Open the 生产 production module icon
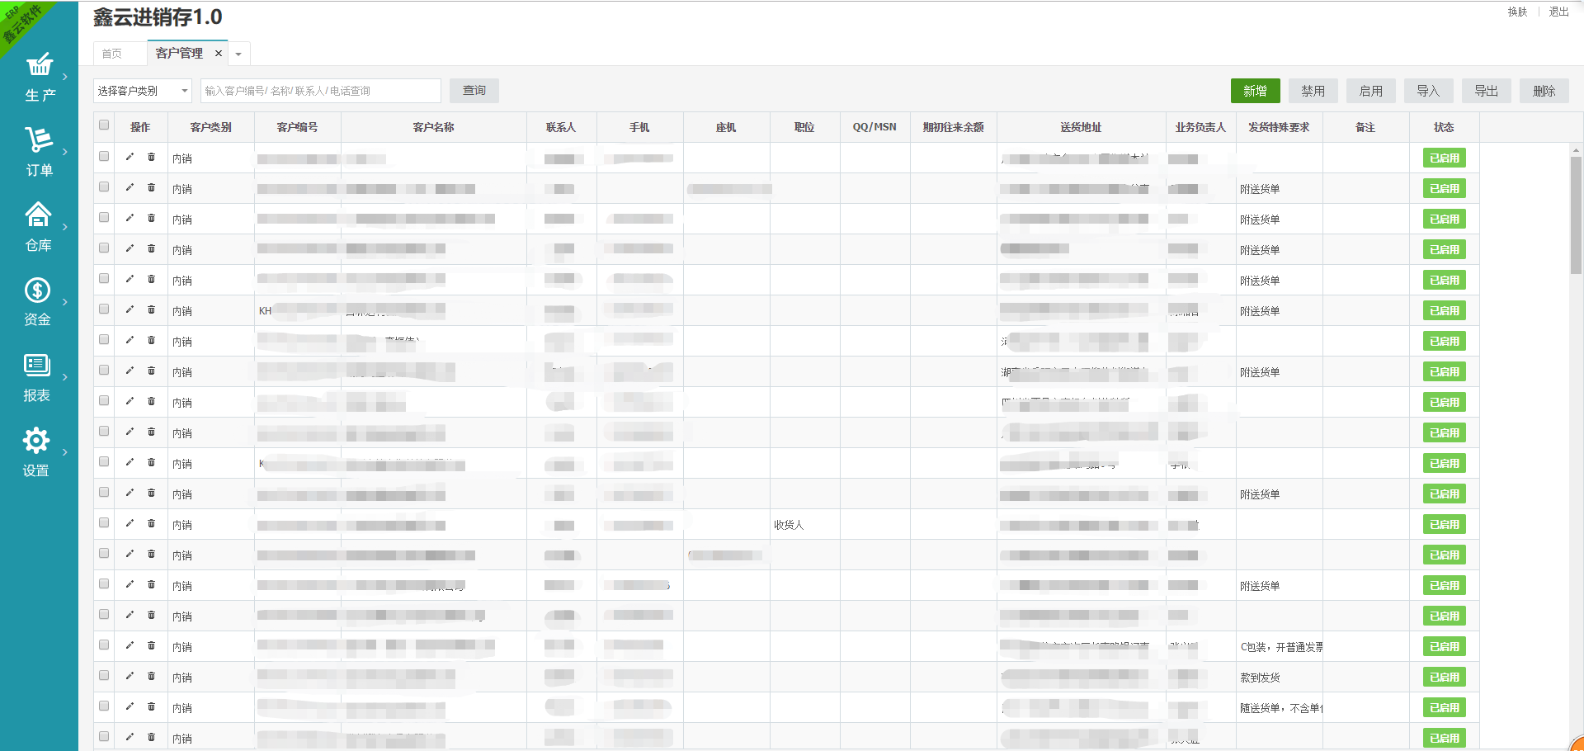 39,66
